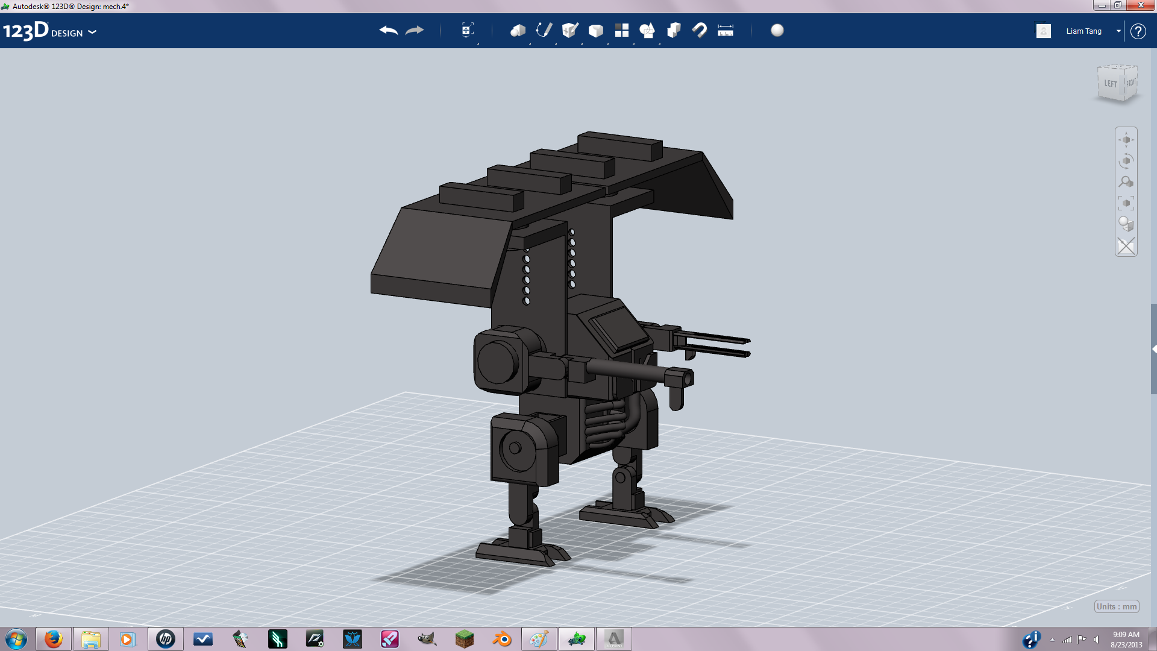Open the Autodesk 3D Print taskbar app
The height and width of the screenshot is (651, 1157).
coord(614,639)
